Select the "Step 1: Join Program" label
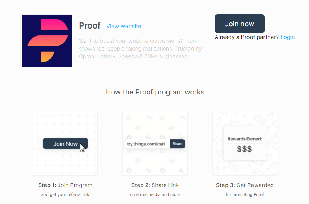This screenshot has height=204, width=309. (65, 185)
